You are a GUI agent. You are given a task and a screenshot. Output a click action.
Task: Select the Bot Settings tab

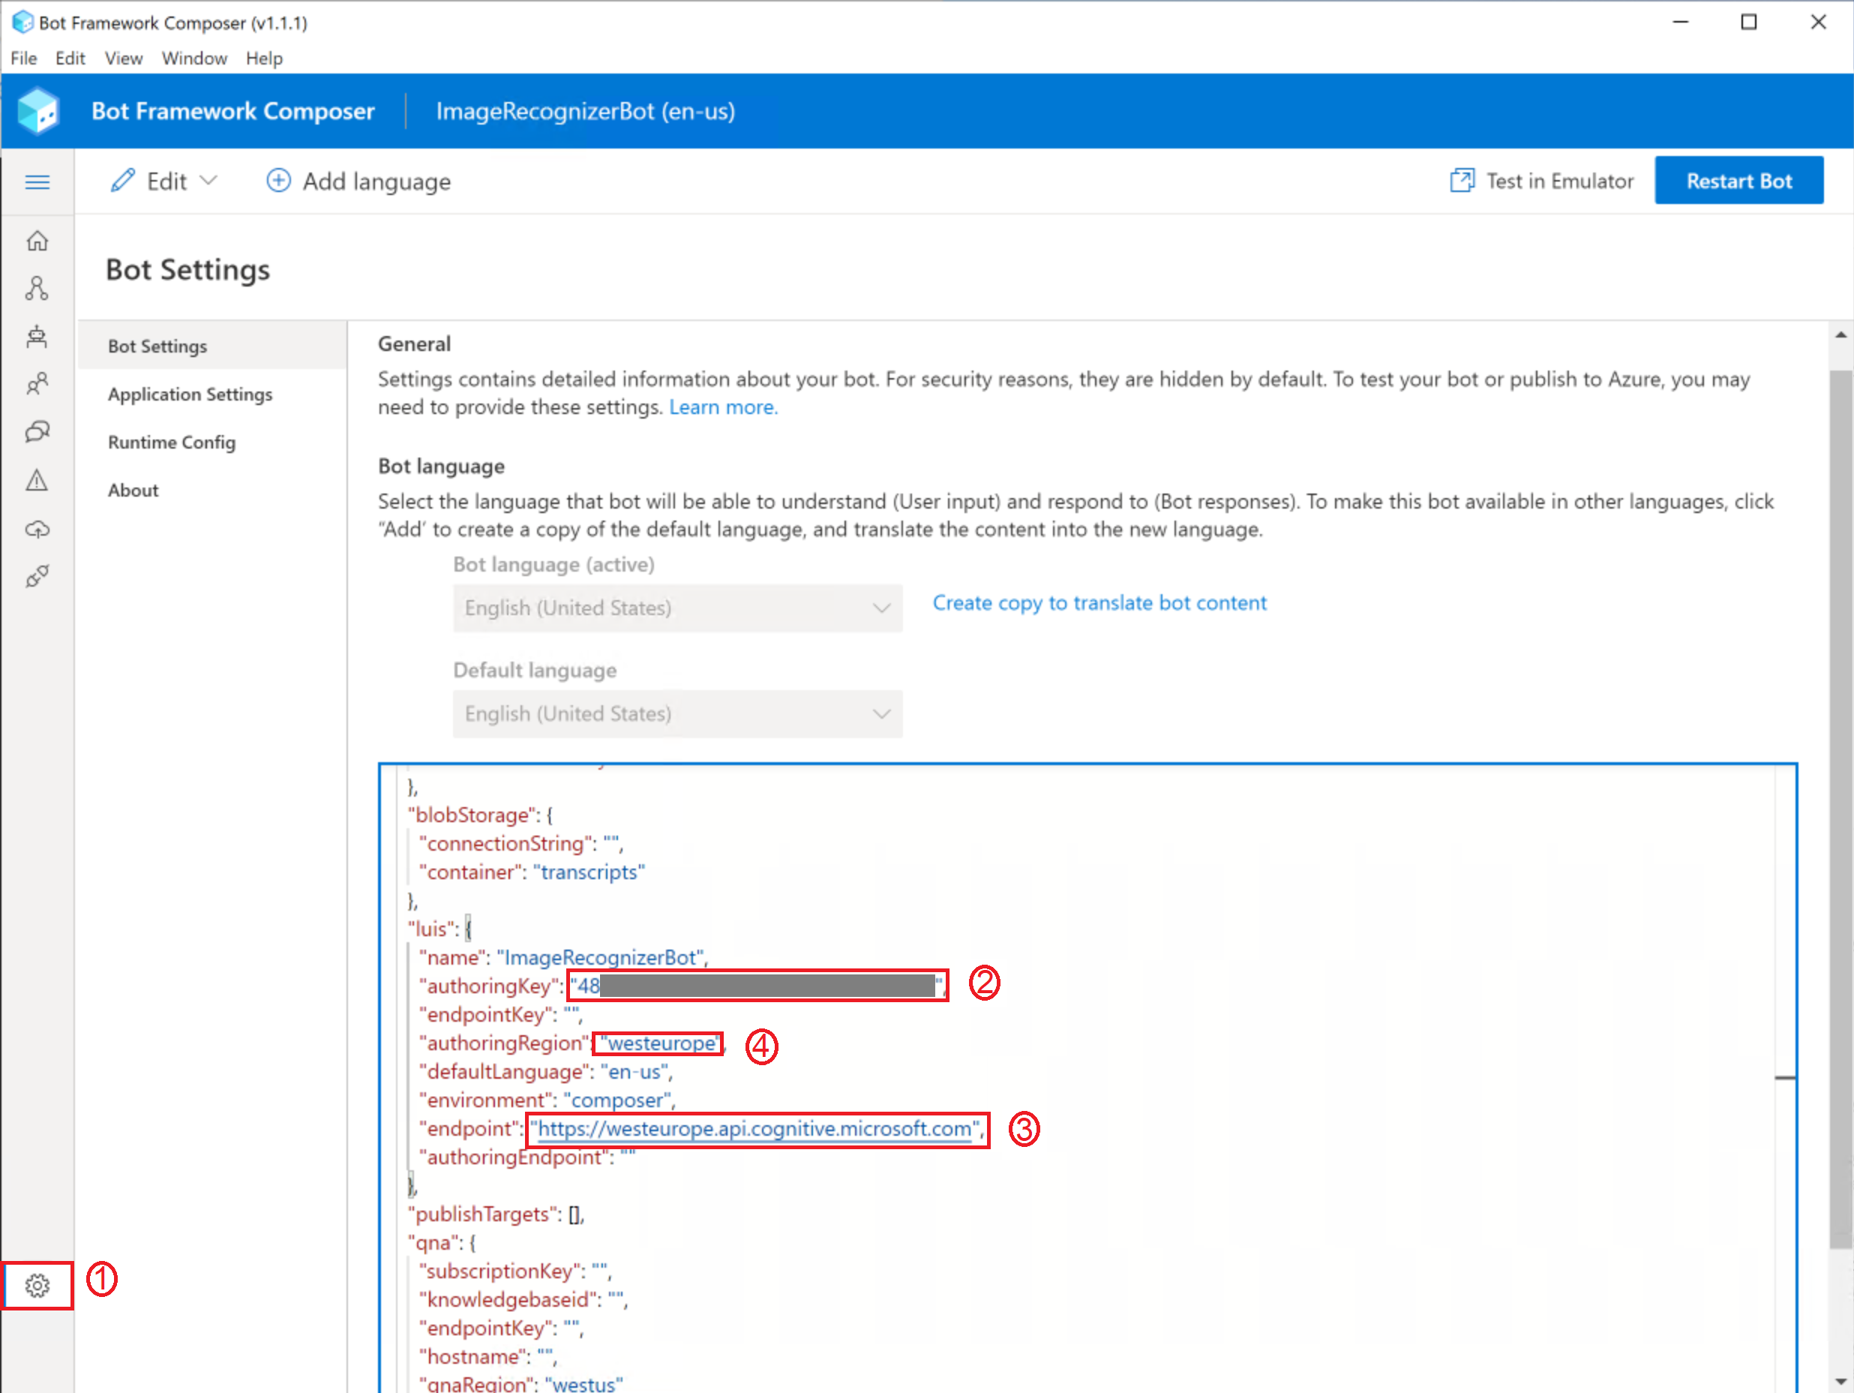tap(157, 345)
